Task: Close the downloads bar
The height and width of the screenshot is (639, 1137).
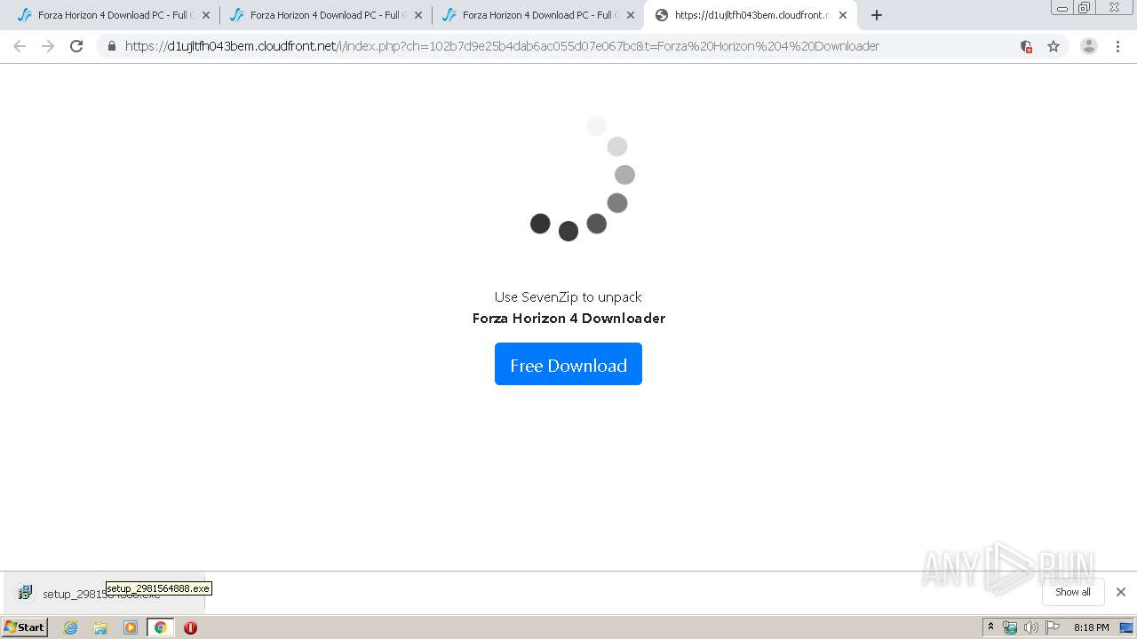Action: click(x=1121, y=592)
